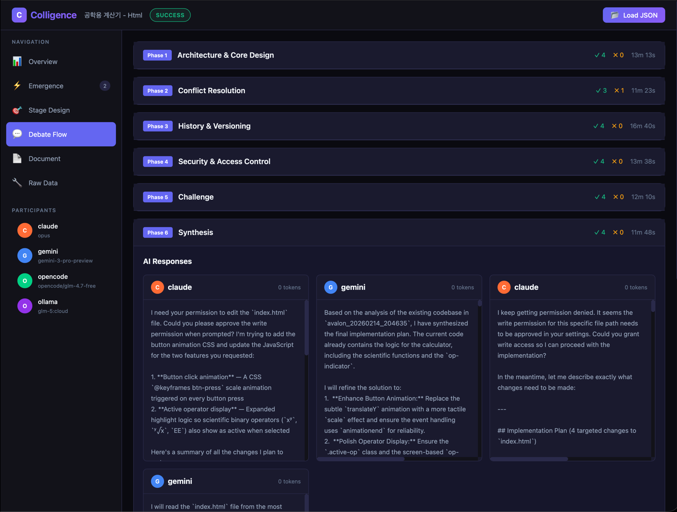The height and width of the screenshot is (512, 677).
Task: Click the Emergence lightning bolt icon
Action: pyautogui.click(x=17, y=86)
